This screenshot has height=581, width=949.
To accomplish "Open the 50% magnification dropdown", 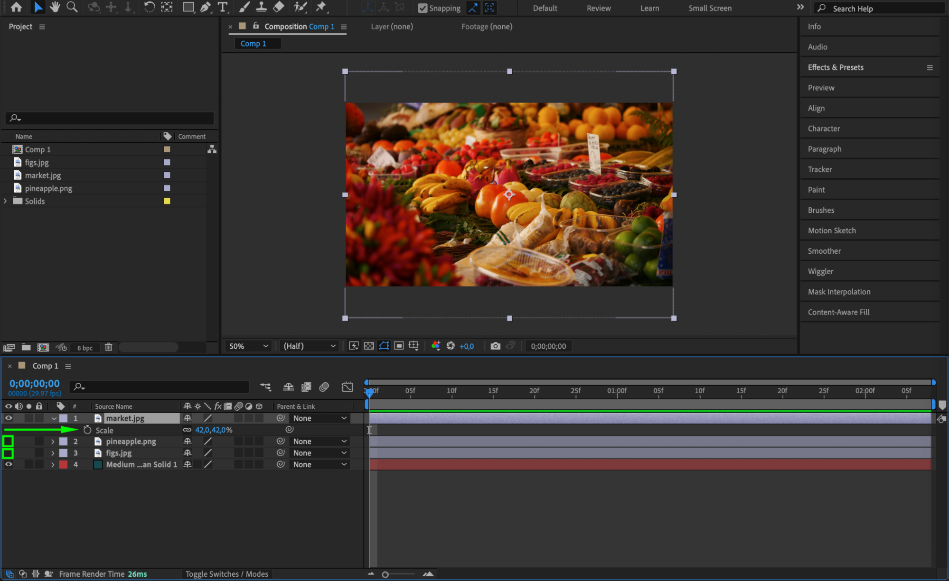I will (x=248, y=346).
